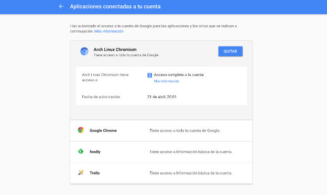Image resolution: width=327 pixels, height=195 pixels.
Task: Select the Arch Linux Chromium app name
Action: click(x=115, y=50)
